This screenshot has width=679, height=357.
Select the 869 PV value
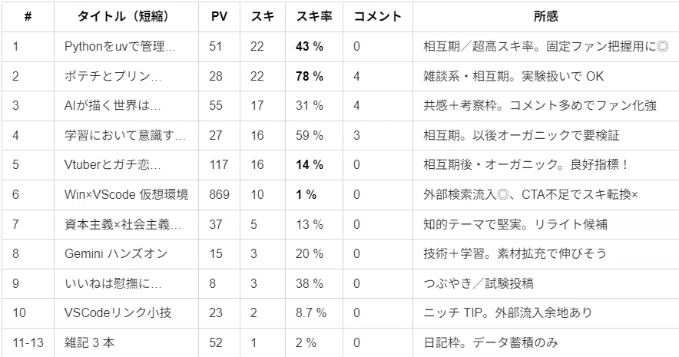click(x=219, y=195)
